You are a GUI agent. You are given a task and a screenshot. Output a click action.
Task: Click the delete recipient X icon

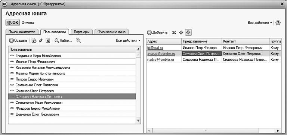click(x=174, y=32)
